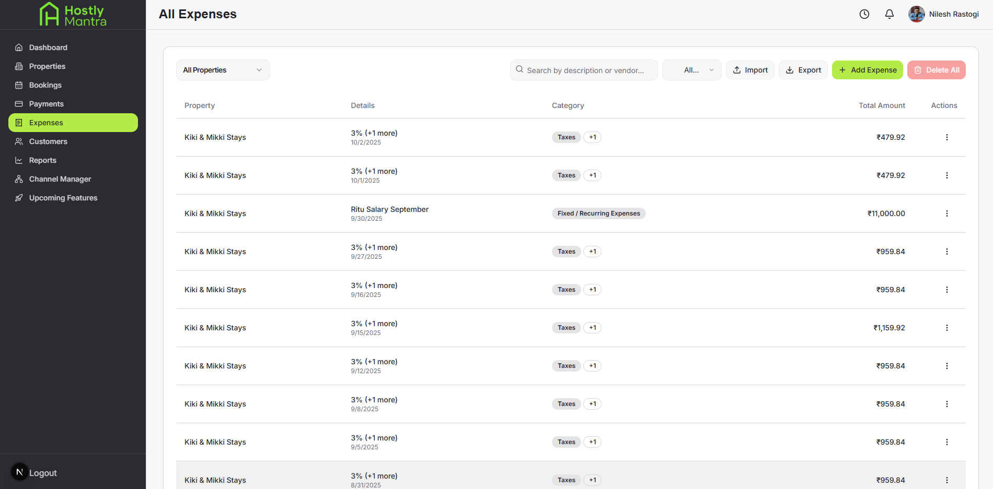The image size is (993, 489).
Task: Open the Dashboard from the sidebar
Action: click(48, 47)
